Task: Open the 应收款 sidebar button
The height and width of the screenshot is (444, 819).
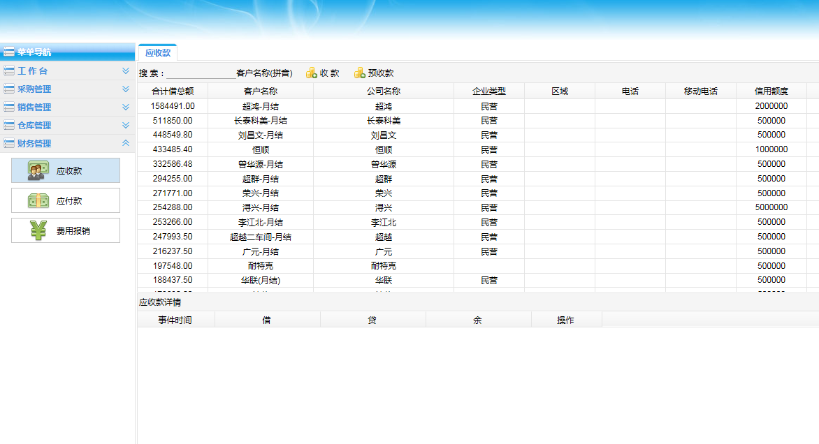Action: coord(66,170)
